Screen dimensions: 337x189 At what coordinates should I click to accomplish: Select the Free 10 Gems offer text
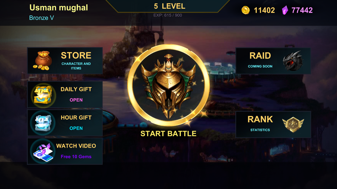point(76,157)
